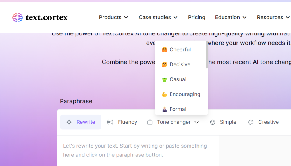Viewport: 291px width, 166px height.
Task: Open the Case studies menu
Action: [158, 17]
